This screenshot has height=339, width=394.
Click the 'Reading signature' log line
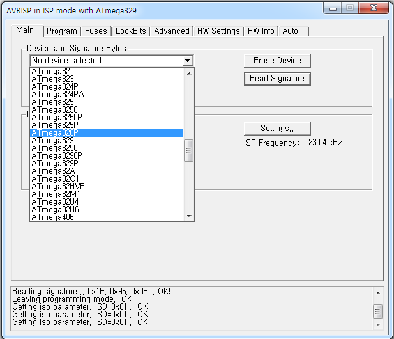91,292
